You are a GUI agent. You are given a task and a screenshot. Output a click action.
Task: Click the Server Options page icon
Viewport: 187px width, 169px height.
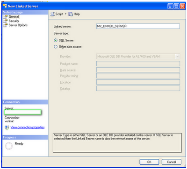[6, 25]
